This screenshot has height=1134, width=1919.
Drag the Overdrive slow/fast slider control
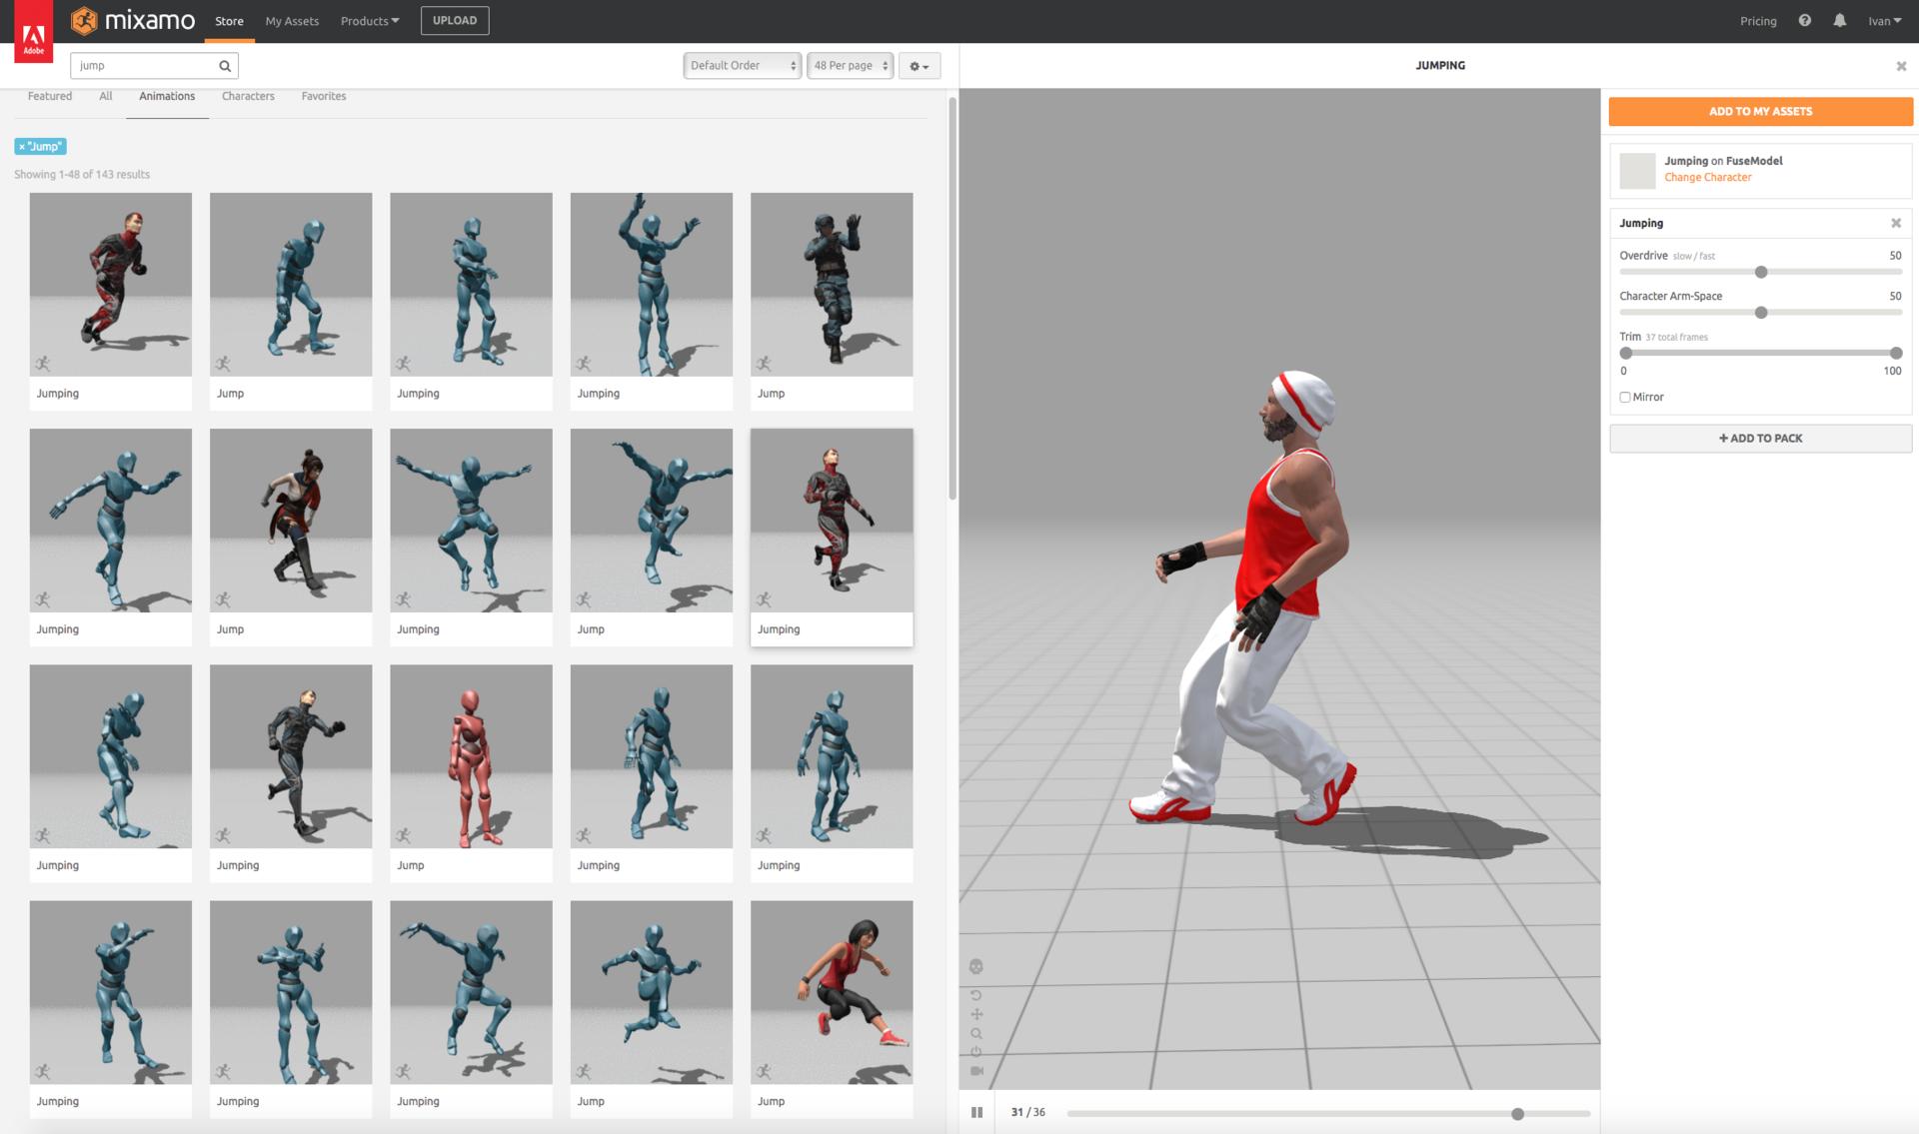coord(1760,272)
